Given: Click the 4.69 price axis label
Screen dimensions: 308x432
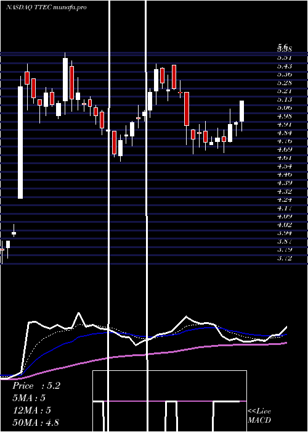Looking at the screenshot, I should [285, 149].
